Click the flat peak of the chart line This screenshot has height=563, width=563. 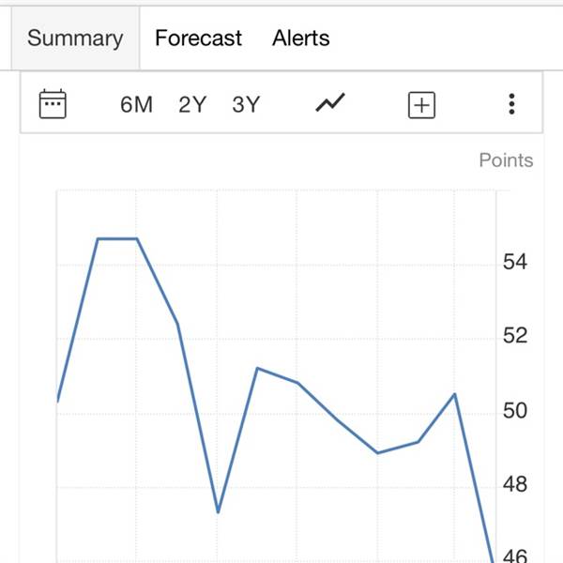(x=117, y=238)
